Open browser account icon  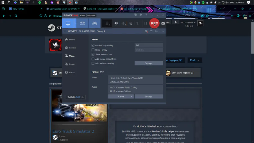pos(238,16)
